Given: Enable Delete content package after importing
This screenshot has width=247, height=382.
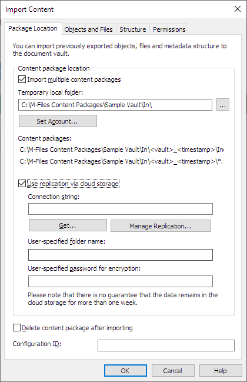Looking at the screenshot, I should tap(16, 328).
